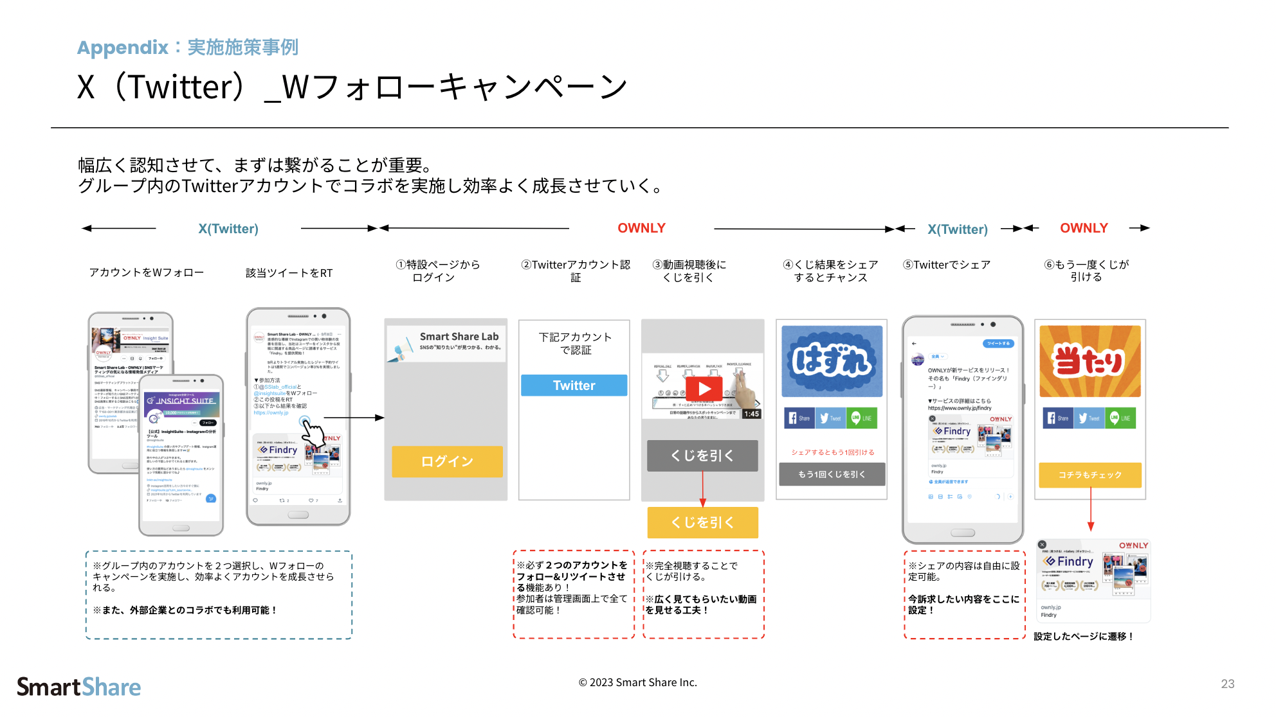Click the location icon in the tweet composer
The image size is (1276, 717).
click(x=969, y=497)
